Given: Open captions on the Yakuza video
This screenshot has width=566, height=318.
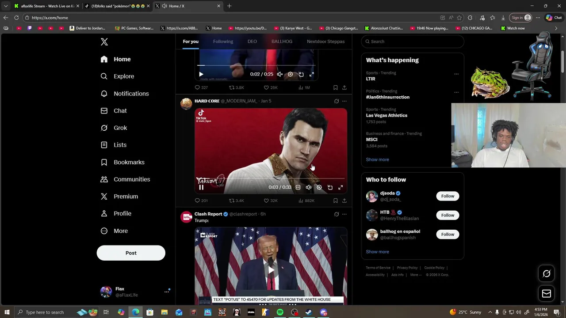Looking at the screenshot, I should click(x=298, y=187).
